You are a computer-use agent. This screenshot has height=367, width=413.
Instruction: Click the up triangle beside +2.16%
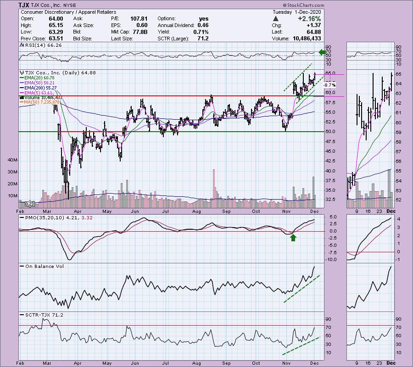[x=276, y=19]
